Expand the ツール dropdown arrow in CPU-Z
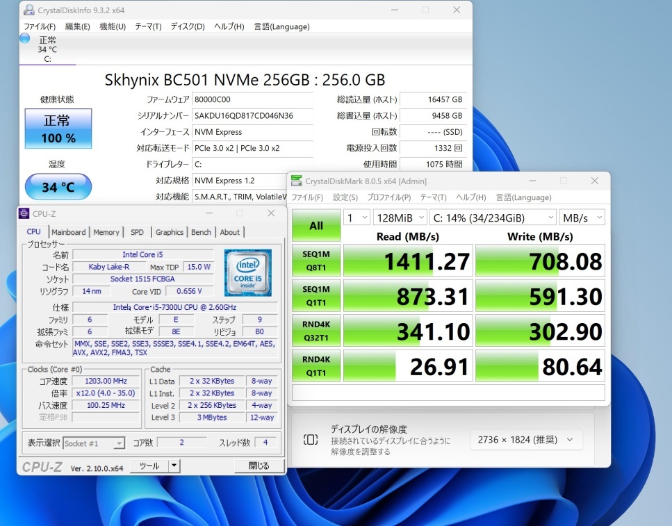 click(x=174, y=466)
